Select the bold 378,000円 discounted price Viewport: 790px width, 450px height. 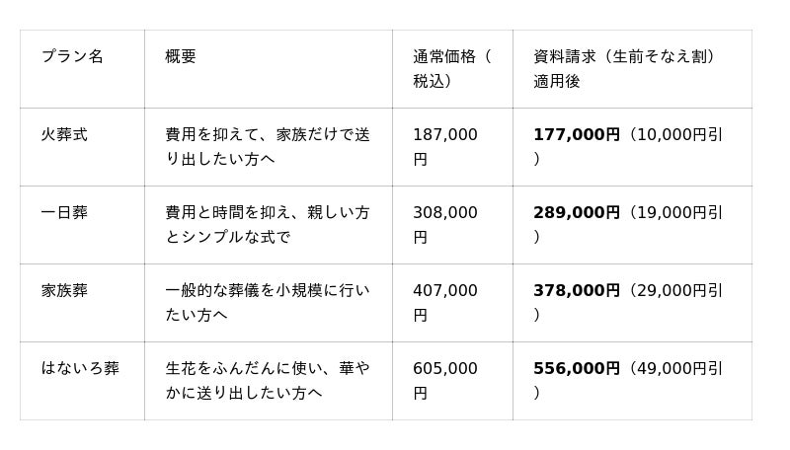[577, 290]
